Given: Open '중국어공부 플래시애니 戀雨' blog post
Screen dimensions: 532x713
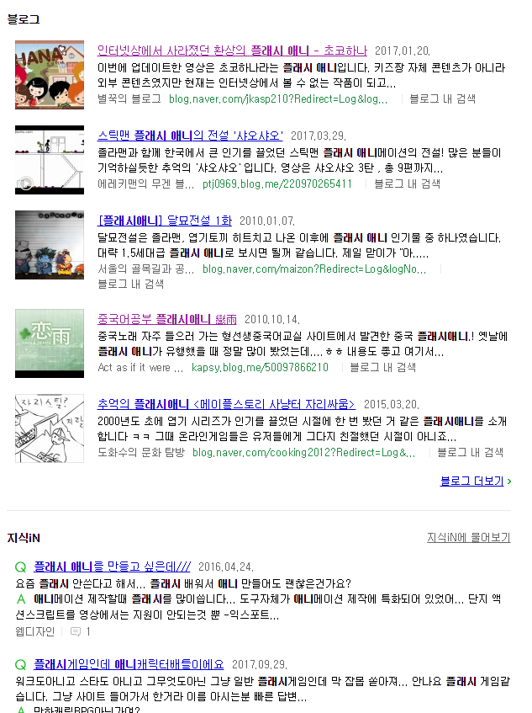Looking at the screenshot, I should [x=167, y=319].
